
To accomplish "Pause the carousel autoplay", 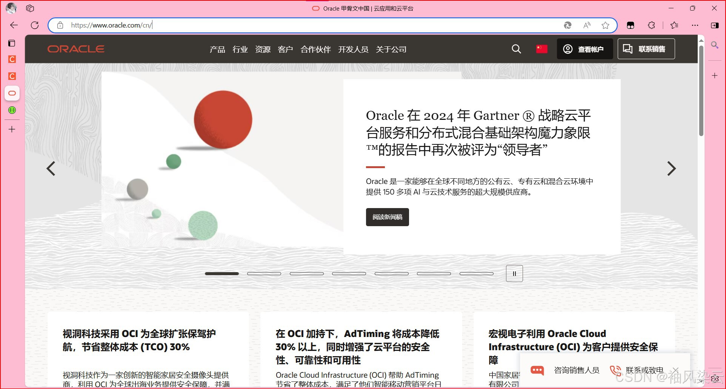I will (x=514, y=274).
